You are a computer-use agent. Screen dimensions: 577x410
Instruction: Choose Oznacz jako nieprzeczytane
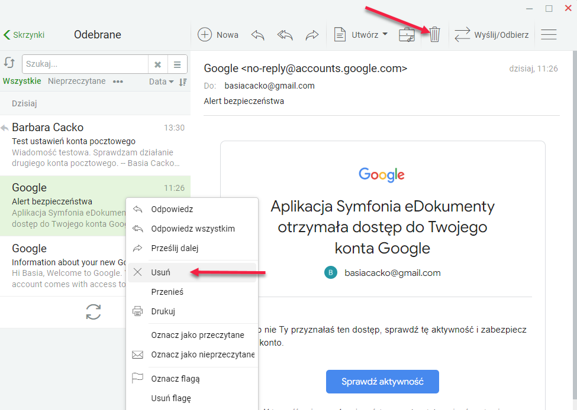coord(192,354)
